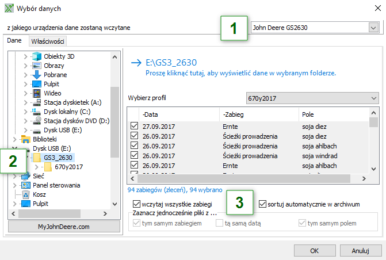Click the 670y2017 folder icon
The width and height of the screenshot is (386, 260).
pyautogui.click(x=48, y=167)
